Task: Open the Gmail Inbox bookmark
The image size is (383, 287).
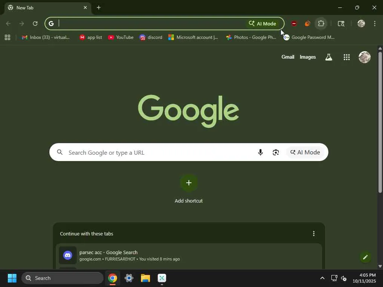Action: (x=46, y=37)
